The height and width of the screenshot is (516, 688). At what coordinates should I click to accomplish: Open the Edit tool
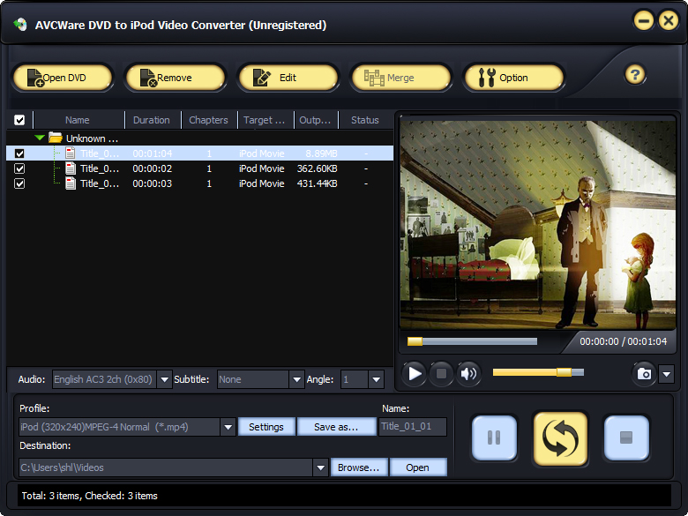(288, 78)
